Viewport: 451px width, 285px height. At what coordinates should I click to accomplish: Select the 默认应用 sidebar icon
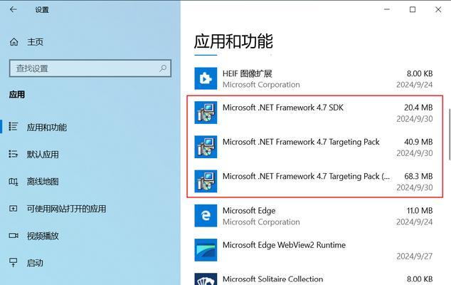[x=14, y=154]
